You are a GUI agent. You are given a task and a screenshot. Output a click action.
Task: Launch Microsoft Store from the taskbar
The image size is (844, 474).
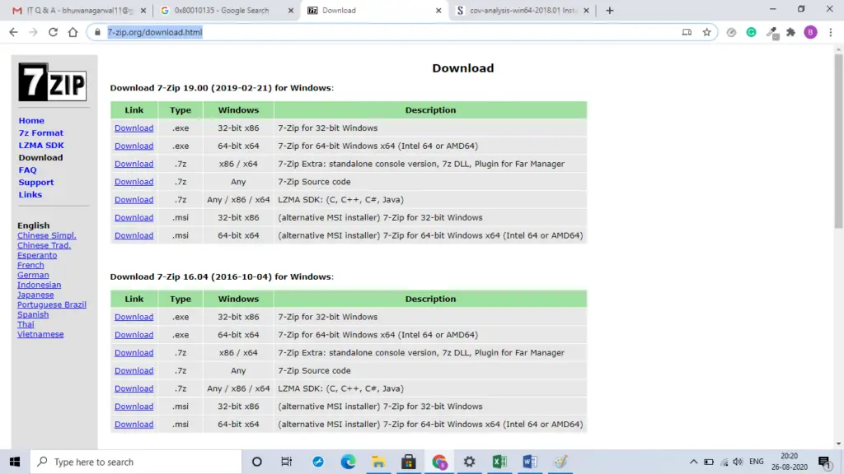(x=409, y=462)
